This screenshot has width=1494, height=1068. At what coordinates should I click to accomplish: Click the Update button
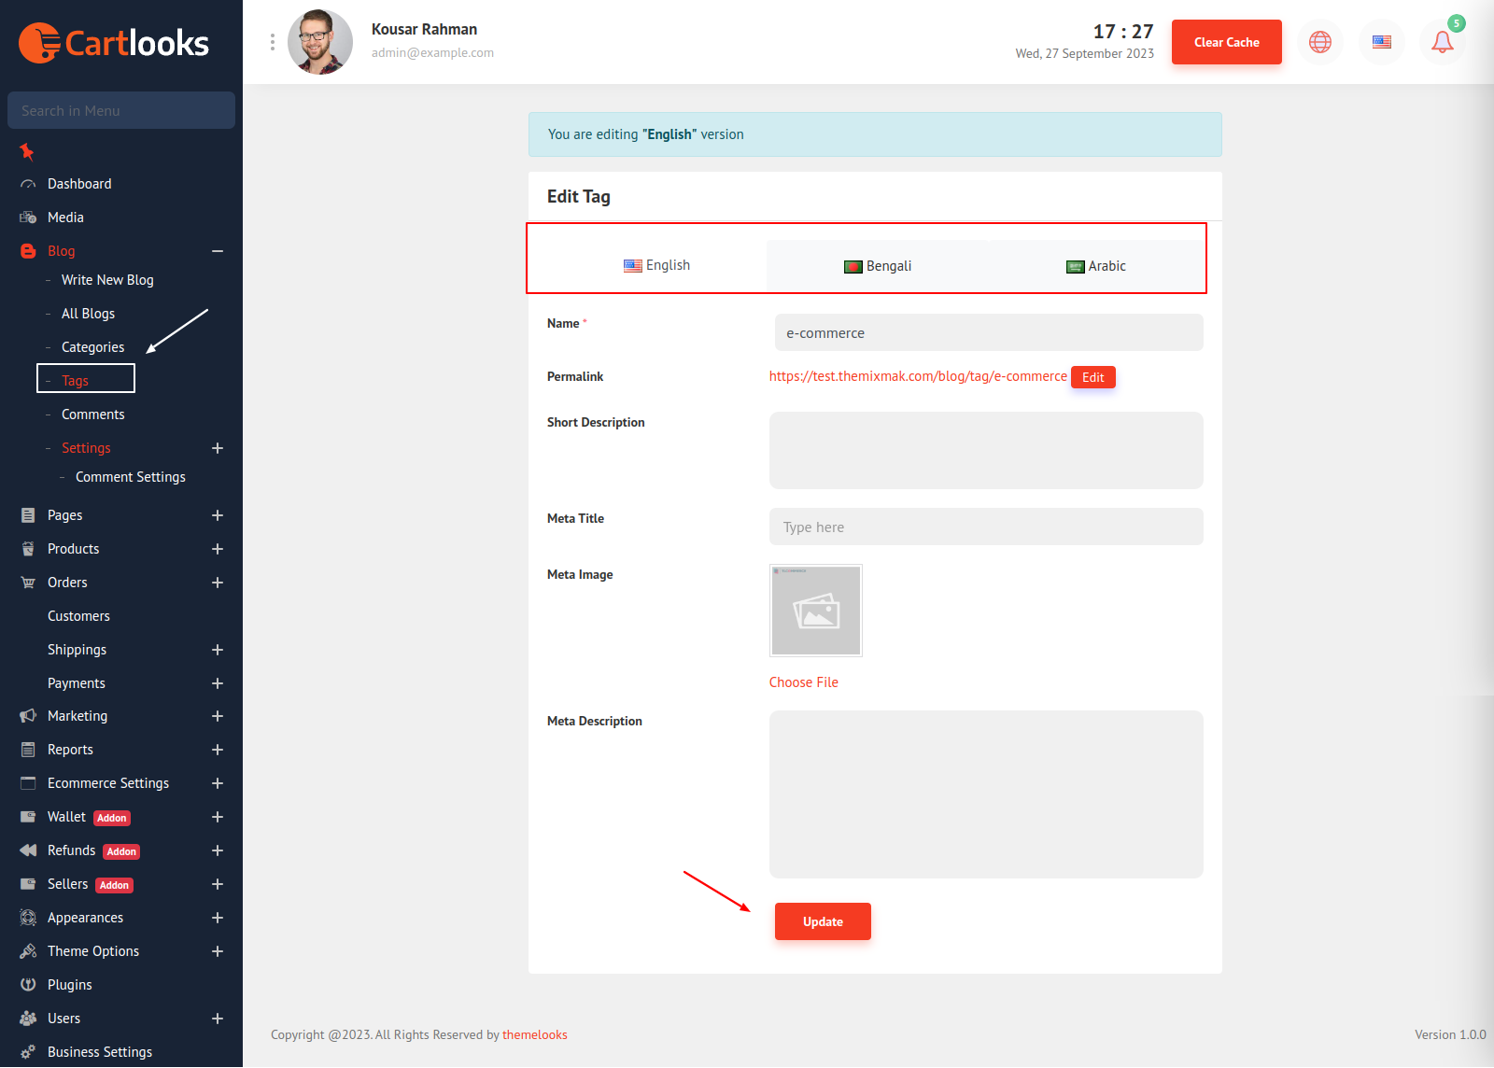click(823, 921)
